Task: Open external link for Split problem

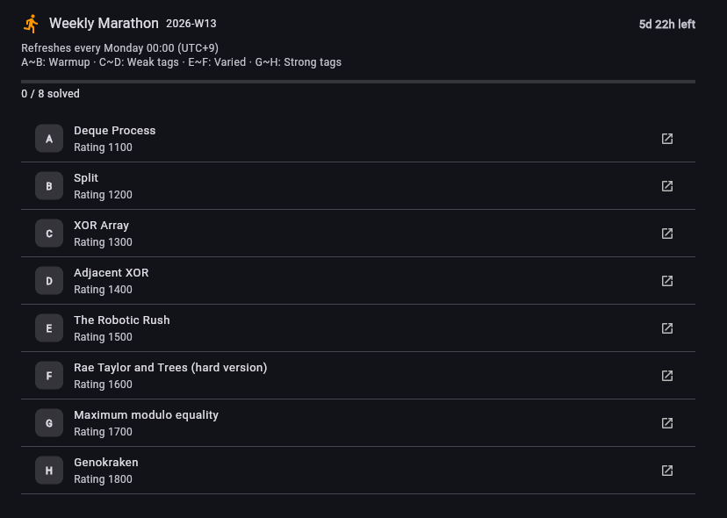Action: [x=667, y=186]
